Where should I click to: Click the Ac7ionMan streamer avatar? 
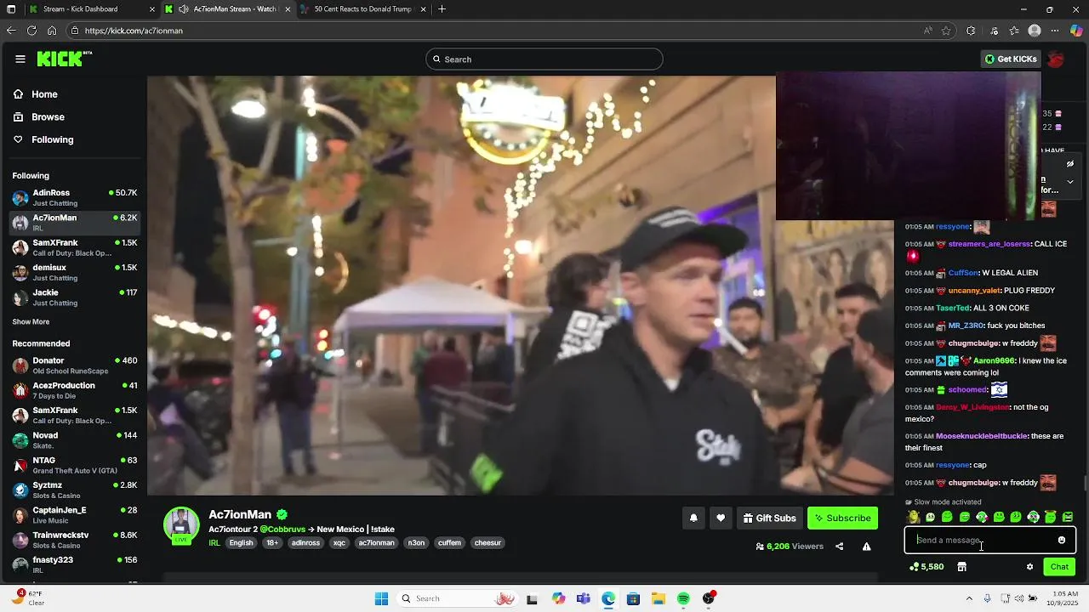point(181,525)
